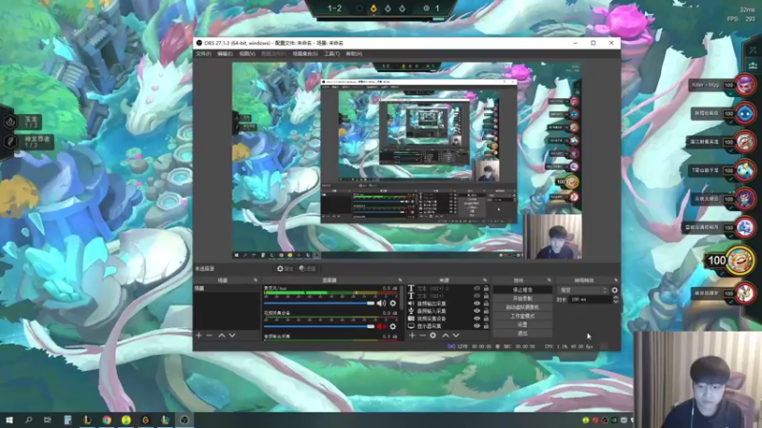The height and width of the screenshot is (428, 762).
Task: Toggle display capture source visibility eye
Action: (x=477, y=326)
